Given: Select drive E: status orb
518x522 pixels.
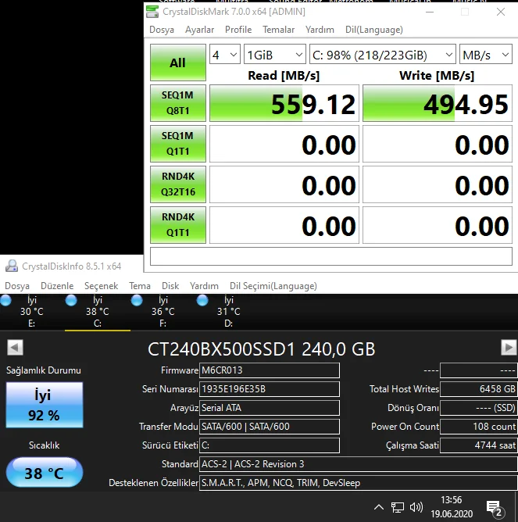Looking at the screenshot, I should [5, 301].
